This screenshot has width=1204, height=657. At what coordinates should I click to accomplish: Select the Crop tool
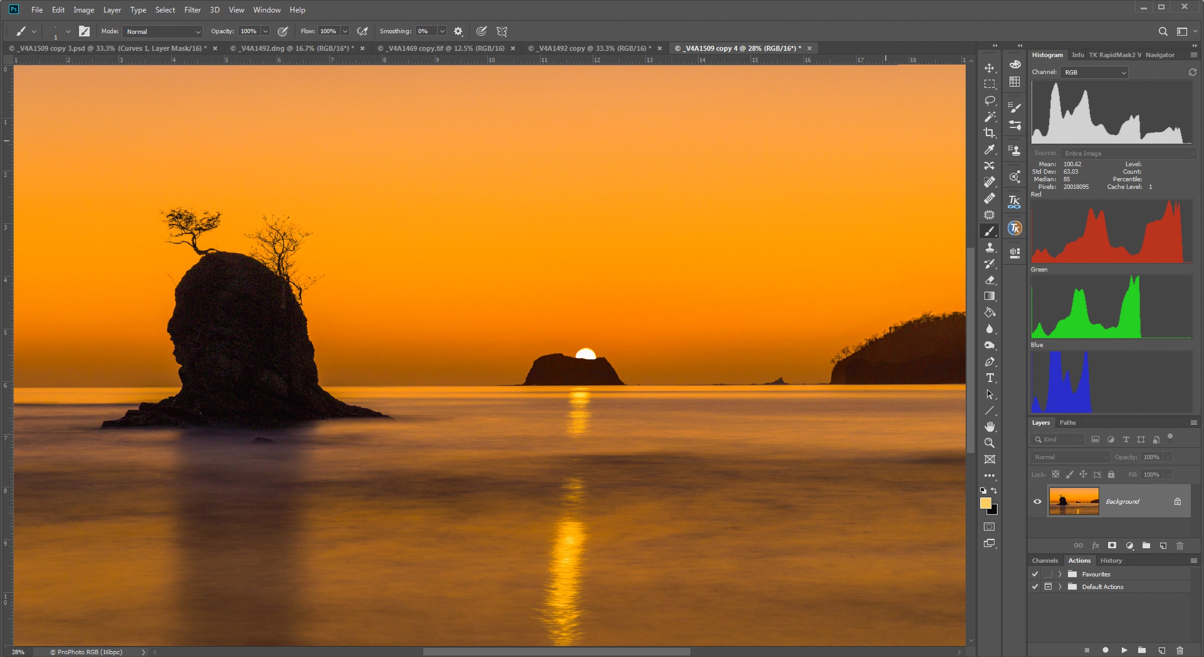point(989,133)
